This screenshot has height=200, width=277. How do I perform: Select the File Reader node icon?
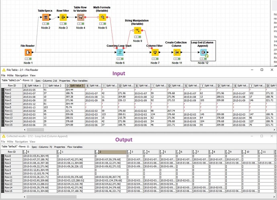(x=28, y=52)
